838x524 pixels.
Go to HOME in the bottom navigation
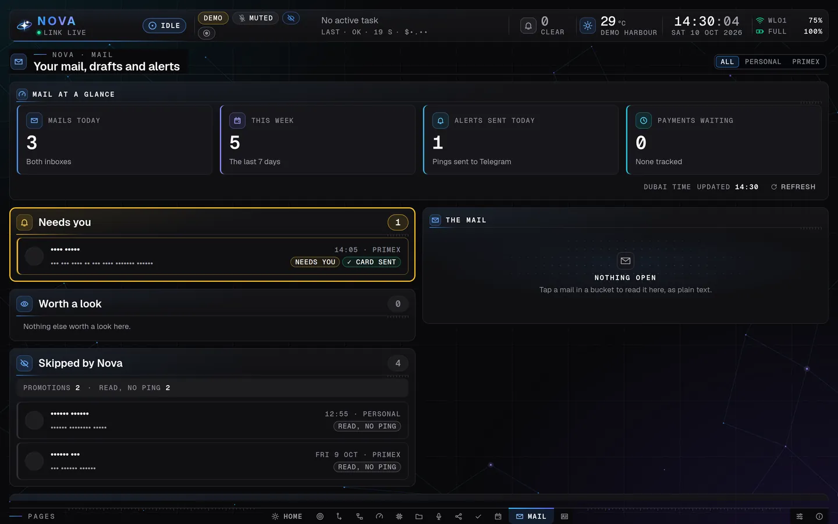[x=287, y=516]
